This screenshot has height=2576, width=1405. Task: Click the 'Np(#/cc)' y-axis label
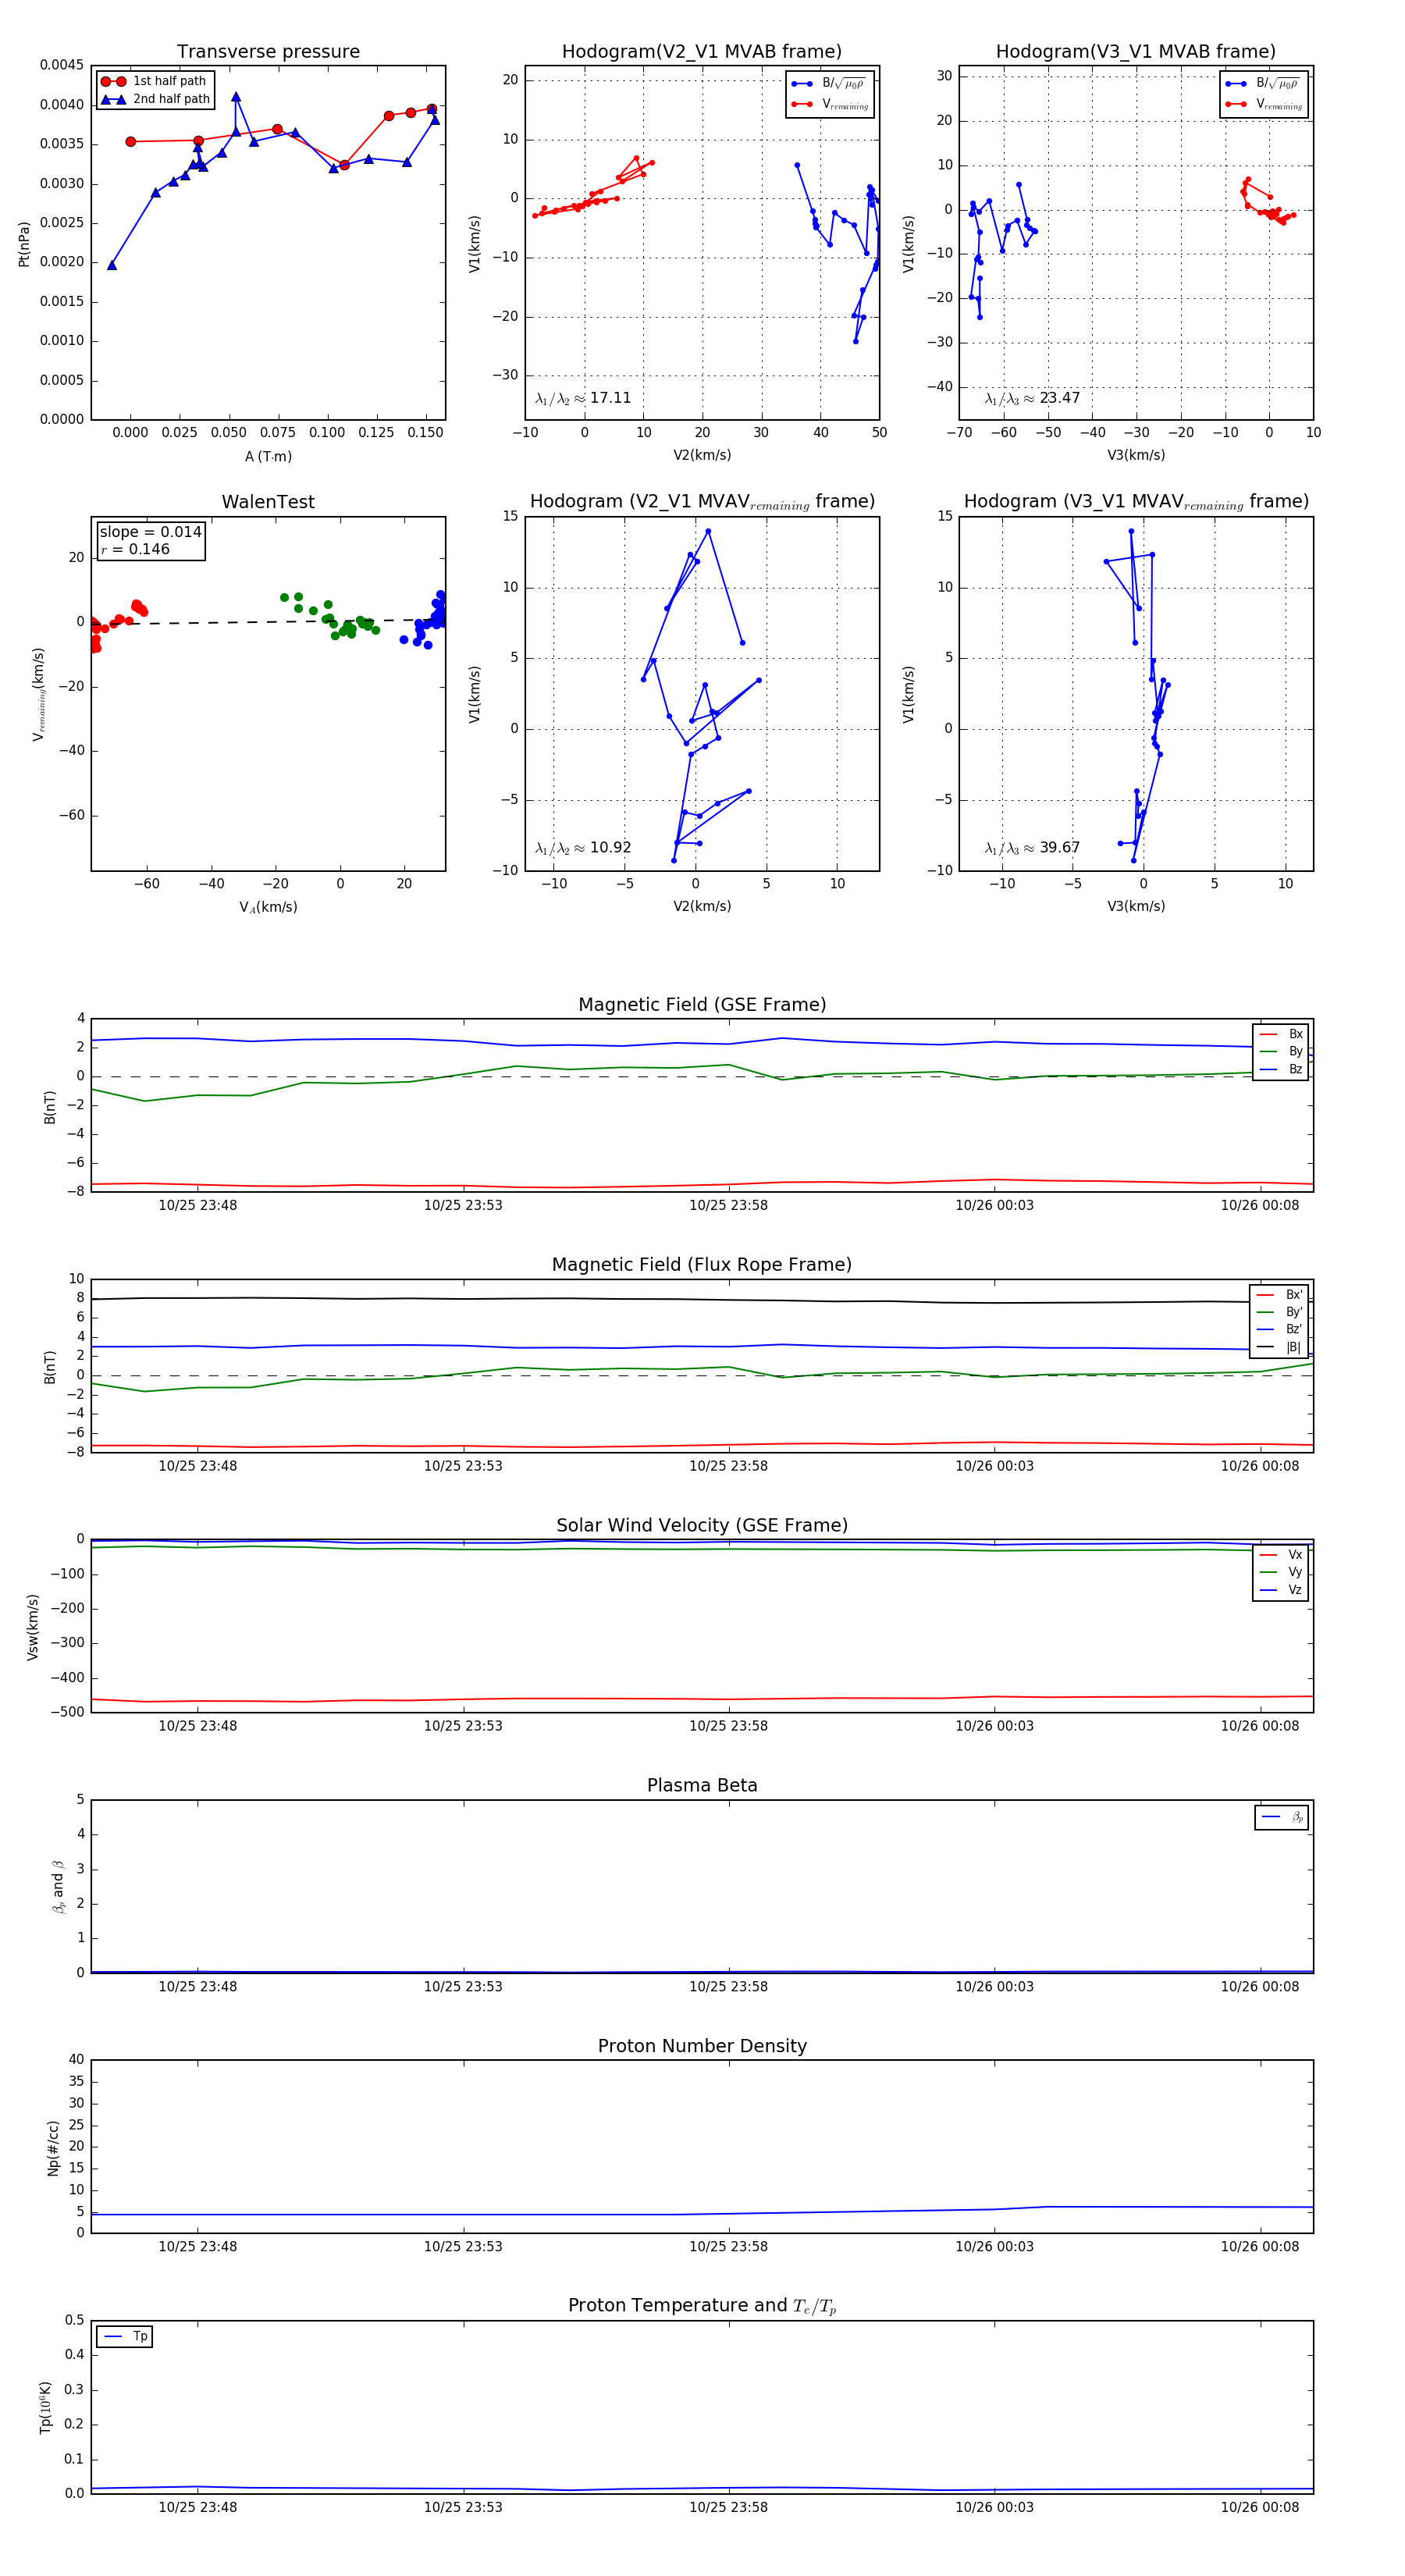click(53, 2148)
